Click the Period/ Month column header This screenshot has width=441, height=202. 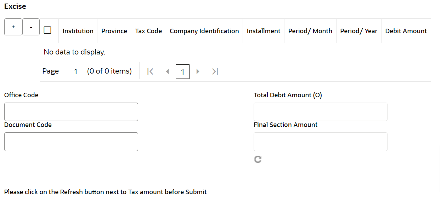click(310, 31)
